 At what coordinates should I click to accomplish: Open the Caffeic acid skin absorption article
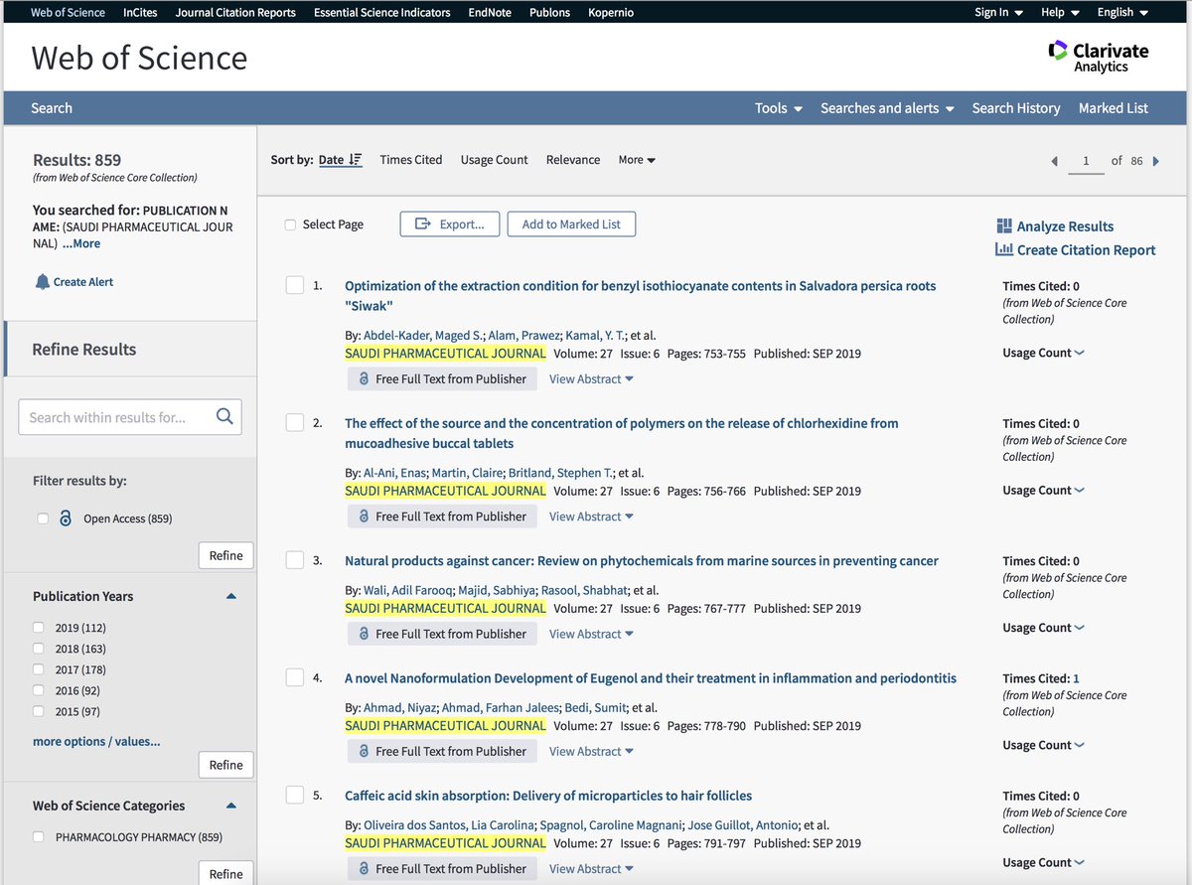[x=548, y=796]
